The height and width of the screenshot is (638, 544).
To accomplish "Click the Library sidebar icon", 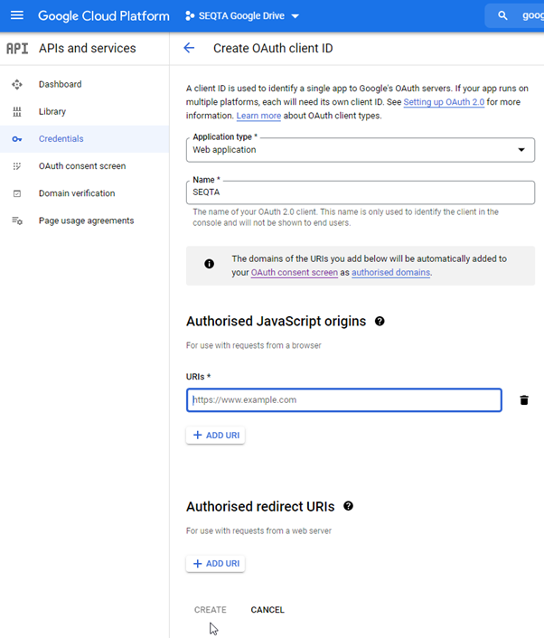I will (x=16, y=111).
